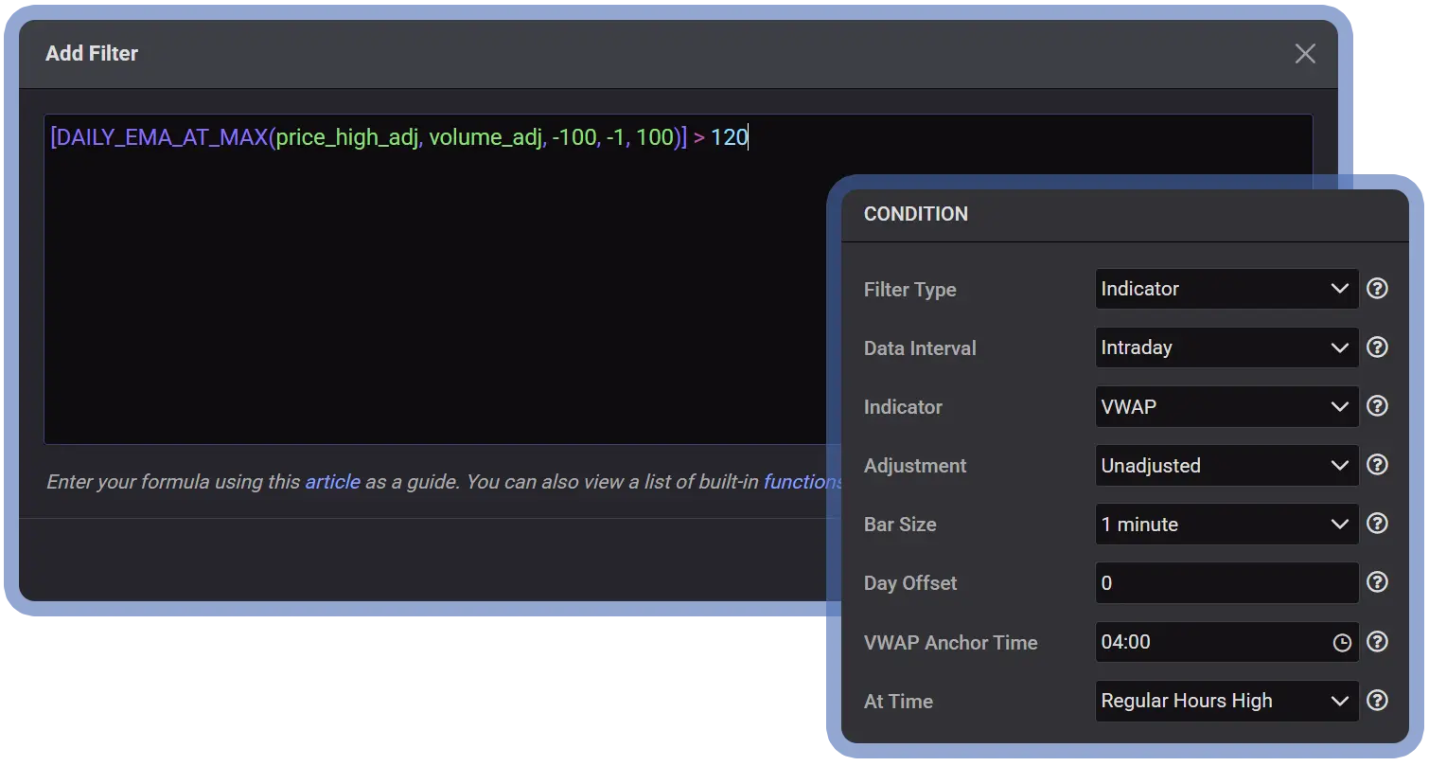Click help icon next to Filter Type
This screenshot has width=1429, height=766.
pyautogui.click(x=1378, y=289)
